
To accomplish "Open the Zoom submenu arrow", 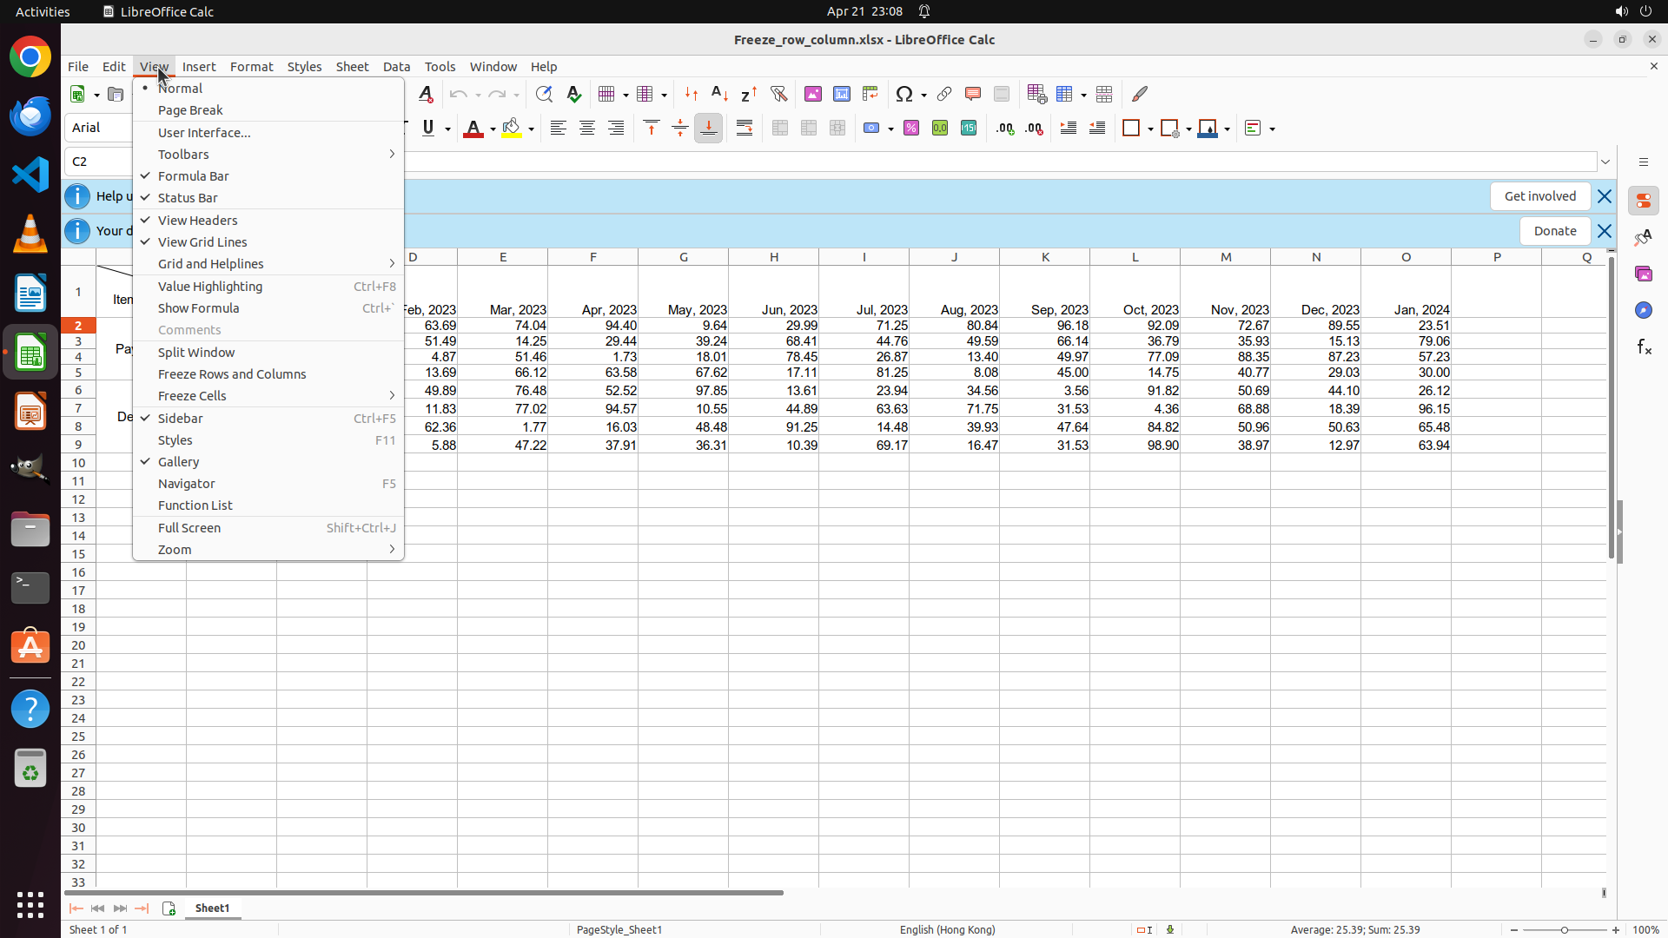I will (391, 550).
